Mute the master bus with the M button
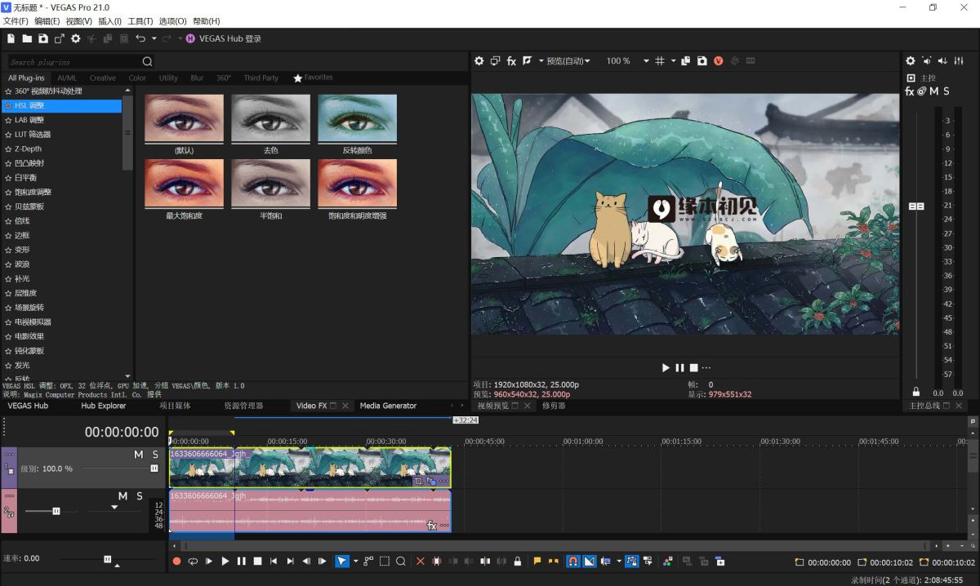Screen dimensions: 980x586 pos(933,91)
